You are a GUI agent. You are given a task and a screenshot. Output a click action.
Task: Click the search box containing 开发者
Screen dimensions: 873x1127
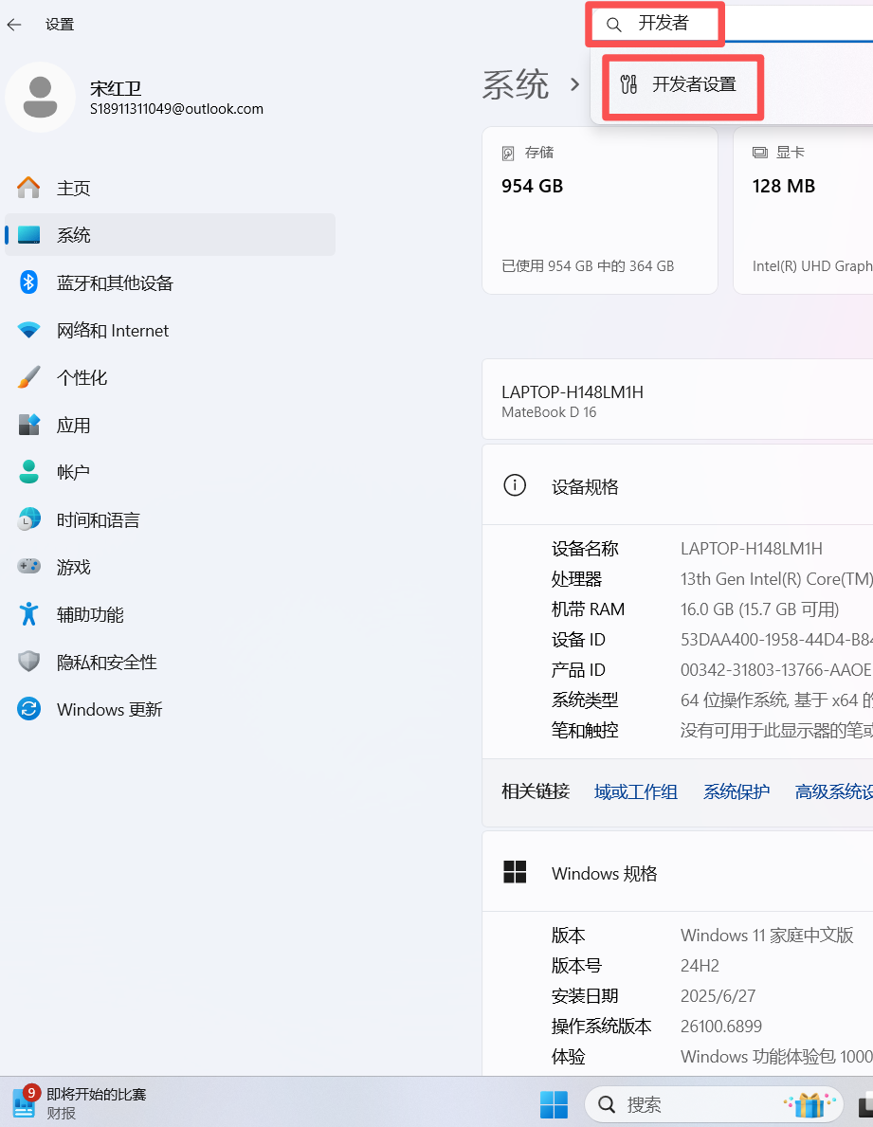[732, 24]
